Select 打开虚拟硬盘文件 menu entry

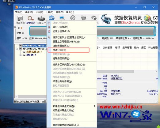(x=72, y=111)
